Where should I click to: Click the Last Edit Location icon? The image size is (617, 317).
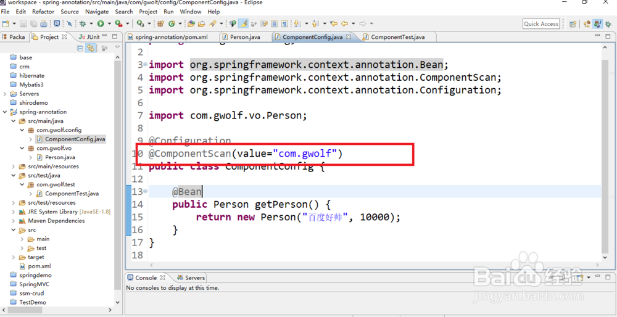334,23
